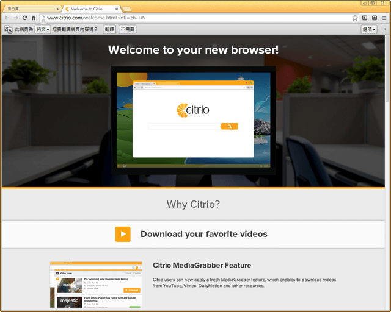Open the Citrio main menu (hamburger)
This screenshot has height=312, width=391.
[x=384, y=18]
